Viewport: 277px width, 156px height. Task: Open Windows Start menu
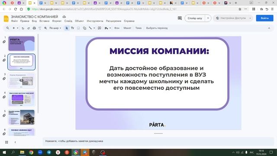(x=4, y=152)
